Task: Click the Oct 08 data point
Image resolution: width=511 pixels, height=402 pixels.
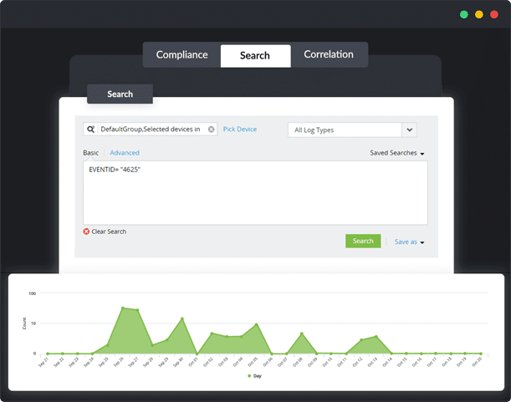Action: tap(301, 333)
